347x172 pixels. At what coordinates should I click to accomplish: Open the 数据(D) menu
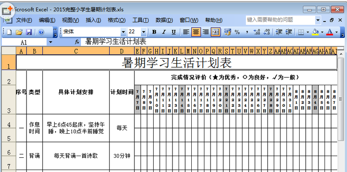pos(164,20)
